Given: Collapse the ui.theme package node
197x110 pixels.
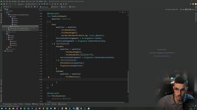Looking at the screenshot, I should tap(9, 16).
